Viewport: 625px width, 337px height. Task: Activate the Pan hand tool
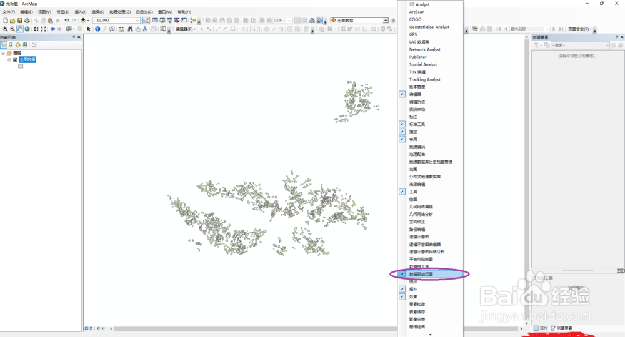coord(19,29)
